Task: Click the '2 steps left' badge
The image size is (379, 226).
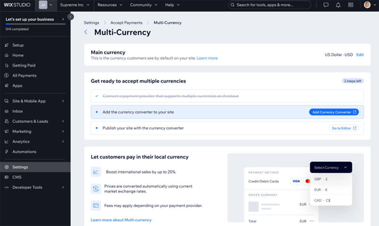Action: pyautogui.click(x=353, y=81)
